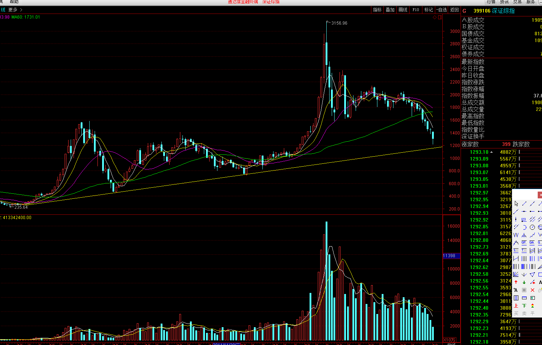Click the small diamond icon above chart

tap(435, 17)
